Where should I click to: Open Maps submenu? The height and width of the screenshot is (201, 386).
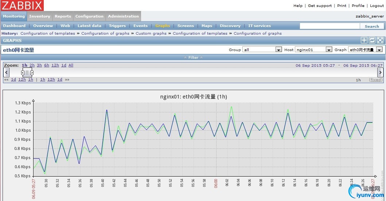click(207, 26)
